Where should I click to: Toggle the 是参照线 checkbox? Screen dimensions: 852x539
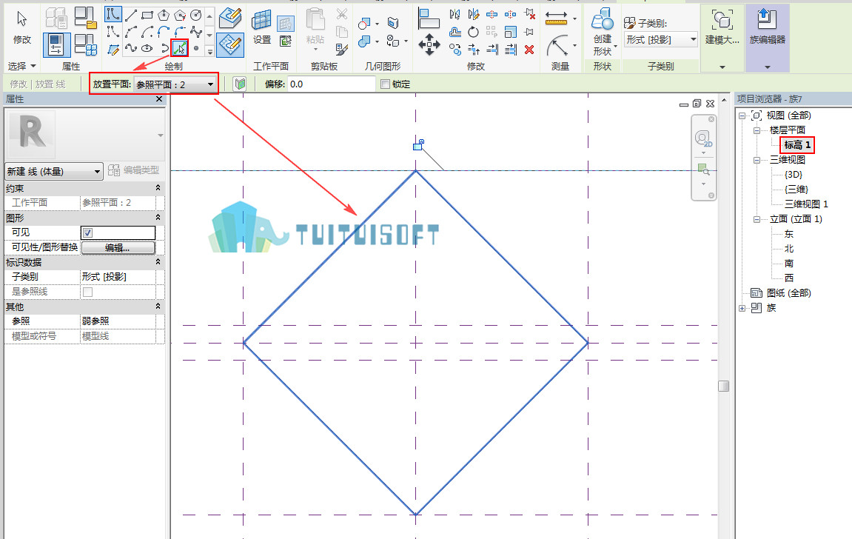[87, 292]
